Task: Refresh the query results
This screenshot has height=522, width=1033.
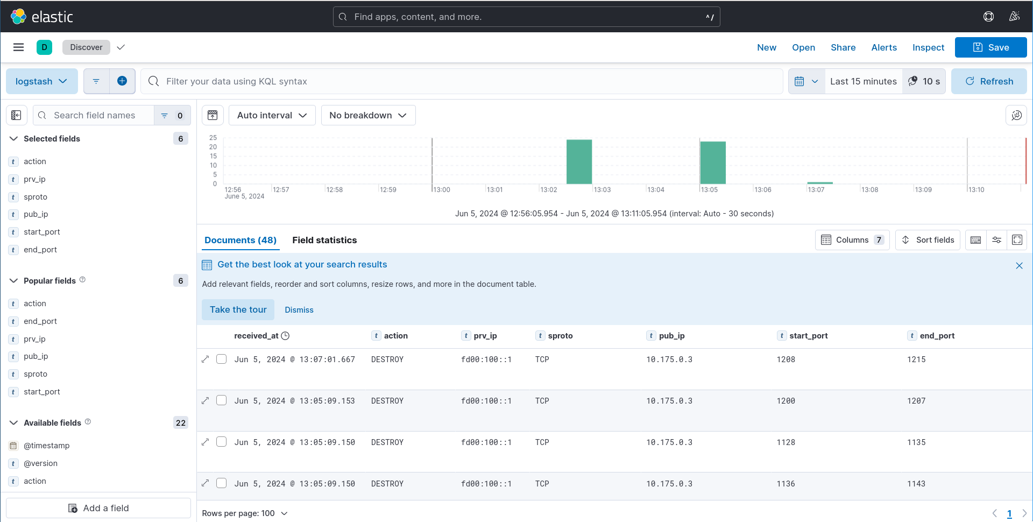Action: tap(989, 81)
